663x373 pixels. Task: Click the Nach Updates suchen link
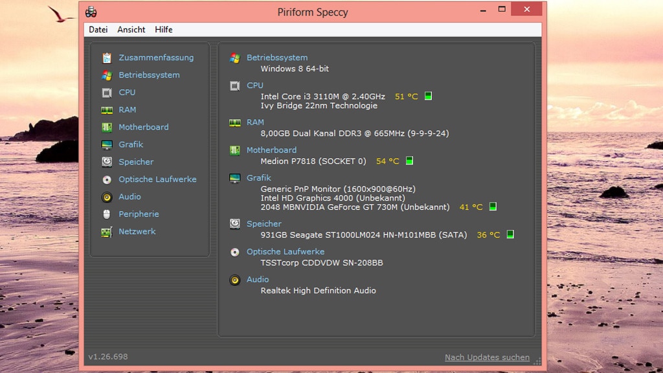click(x=487, y=357)
